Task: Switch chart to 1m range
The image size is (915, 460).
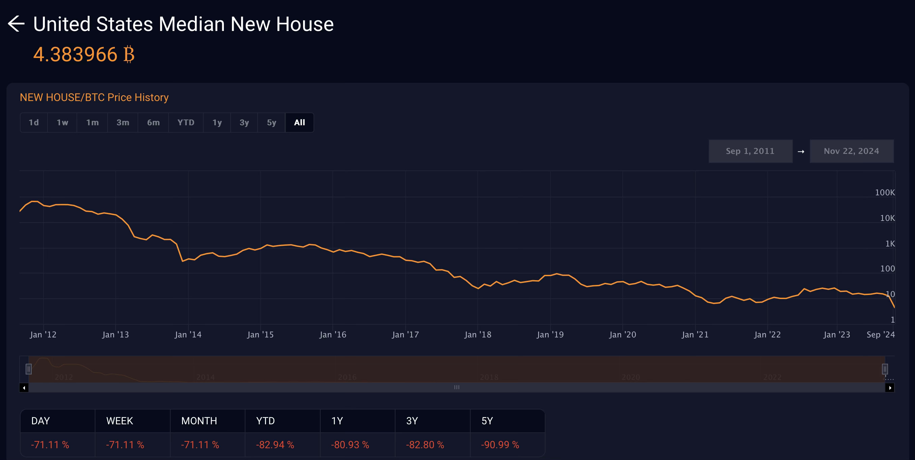Action: tap(92, 123)
